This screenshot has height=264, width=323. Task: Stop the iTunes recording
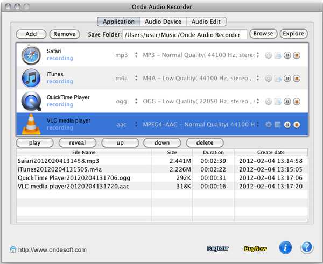[x=297, y=79]
